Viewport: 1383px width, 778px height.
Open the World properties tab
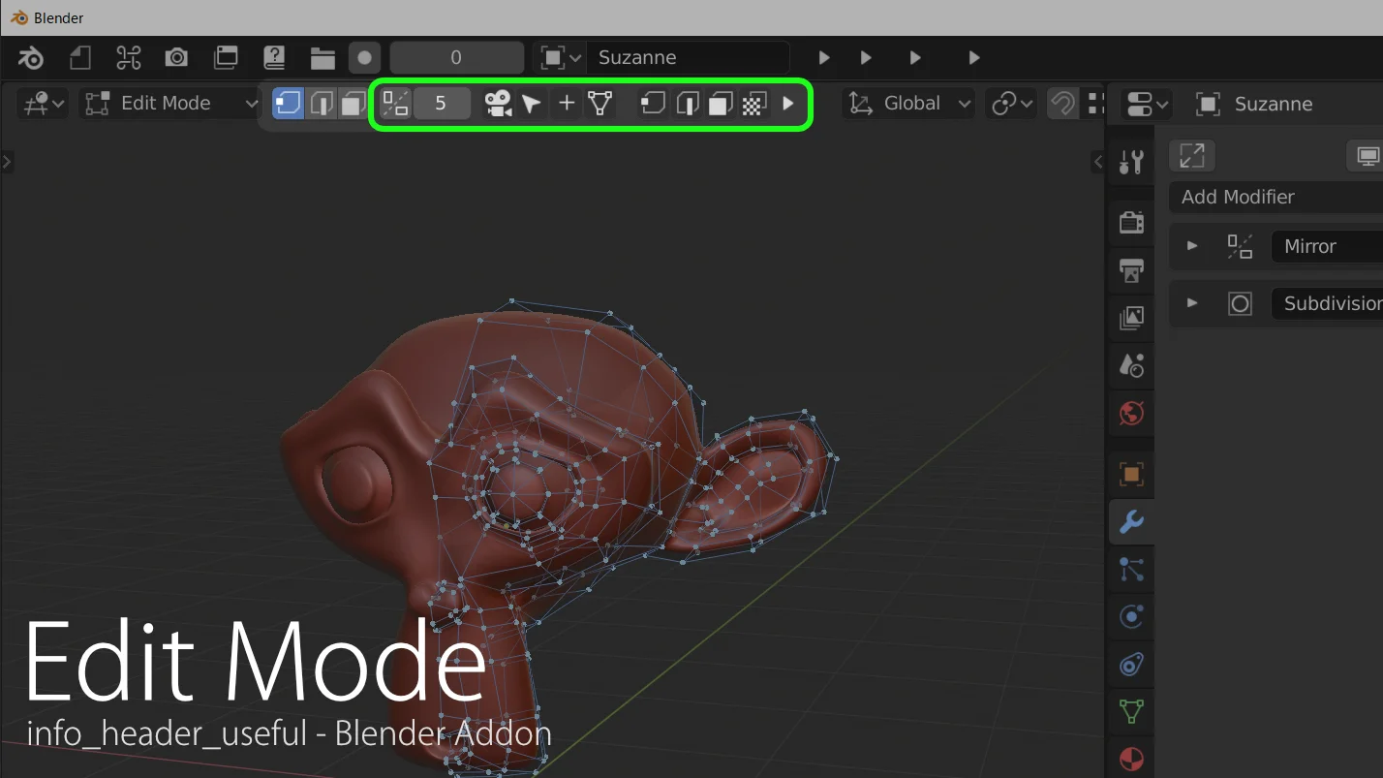point(1131,414)
